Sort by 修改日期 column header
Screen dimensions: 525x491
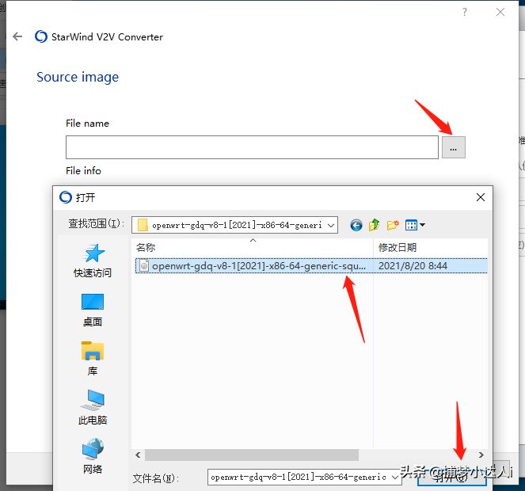coord(430,248)
